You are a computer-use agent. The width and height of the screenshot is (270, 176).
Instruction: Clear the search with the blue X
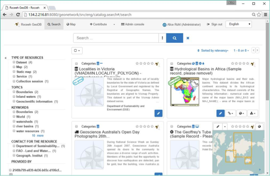click(188, 38)
